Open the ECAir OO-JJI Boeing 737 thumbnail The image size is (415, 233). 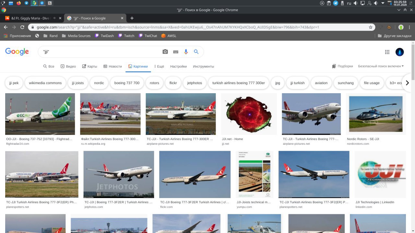click(40, 114)
